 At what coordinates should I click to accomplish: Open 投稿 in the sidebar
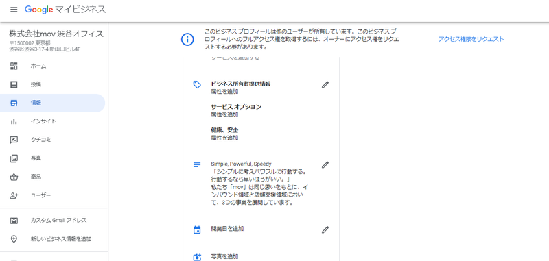[x=53, y=84]
